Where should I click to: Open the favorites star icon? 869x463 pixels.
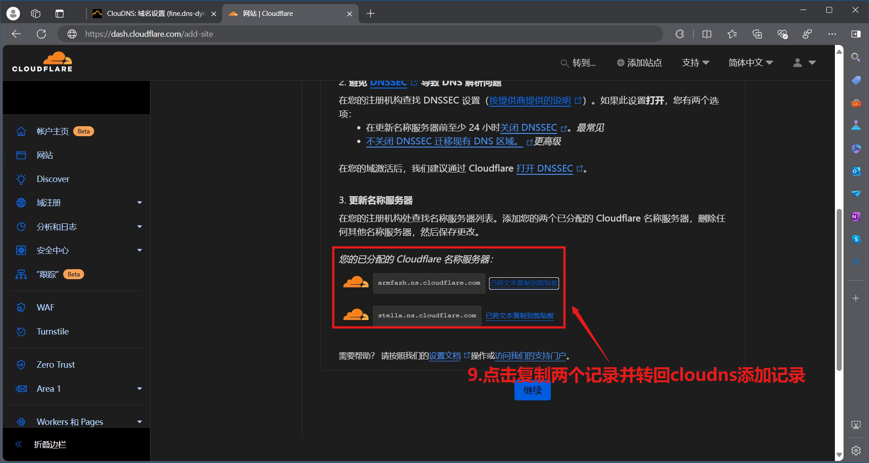coord(732,34)
